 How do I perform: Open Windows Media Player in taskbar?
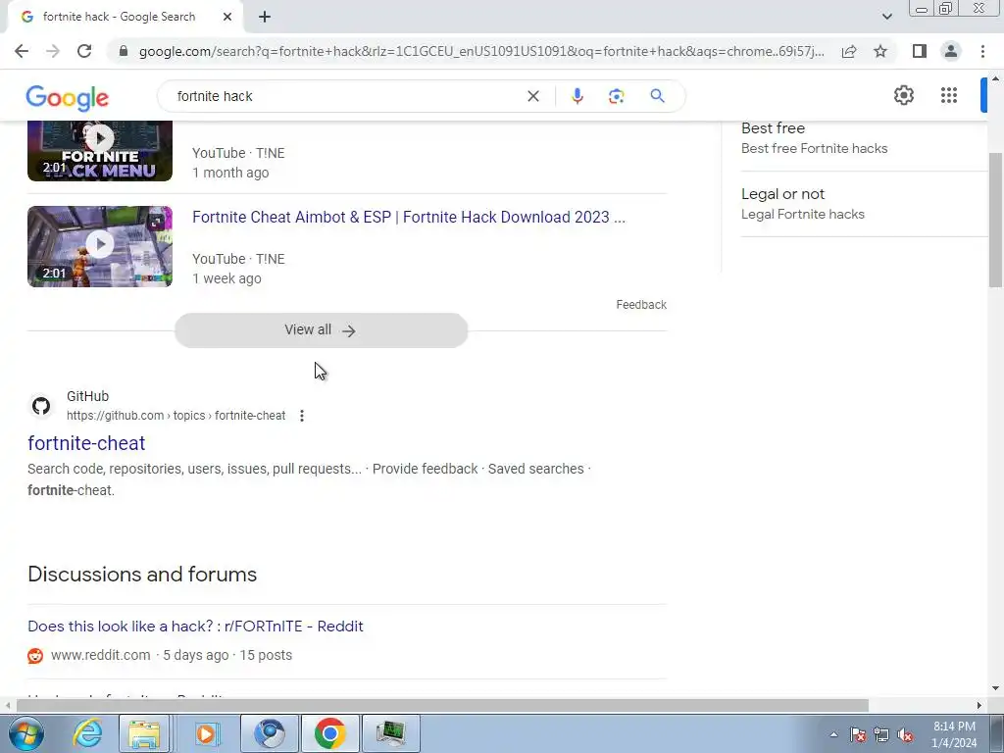tap(206, 733)
